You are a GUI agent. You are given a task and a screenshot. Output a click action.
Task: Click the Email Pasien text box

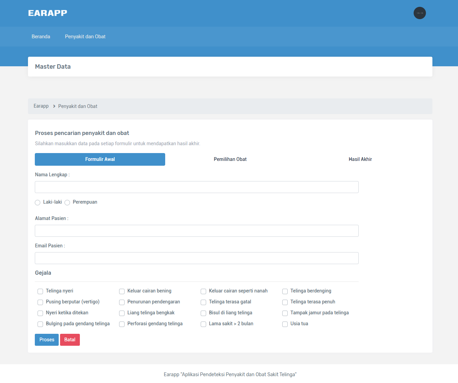pos(197,258)
